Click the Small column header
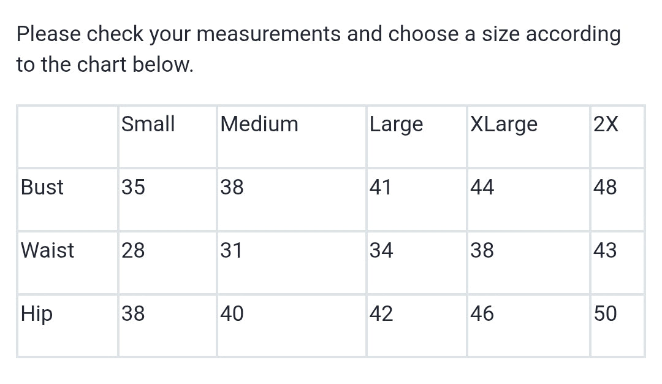The width and height of the screenshot is (662, 384). [148, 125]
